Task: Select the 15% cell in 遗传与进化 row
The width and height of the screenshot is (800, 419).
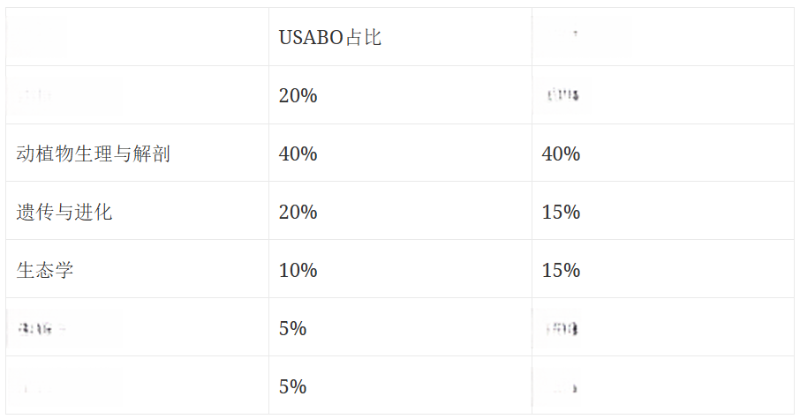Action: 663,211
